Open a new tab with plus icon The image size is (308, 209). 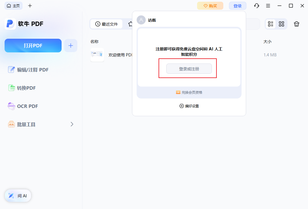point(30,6)
